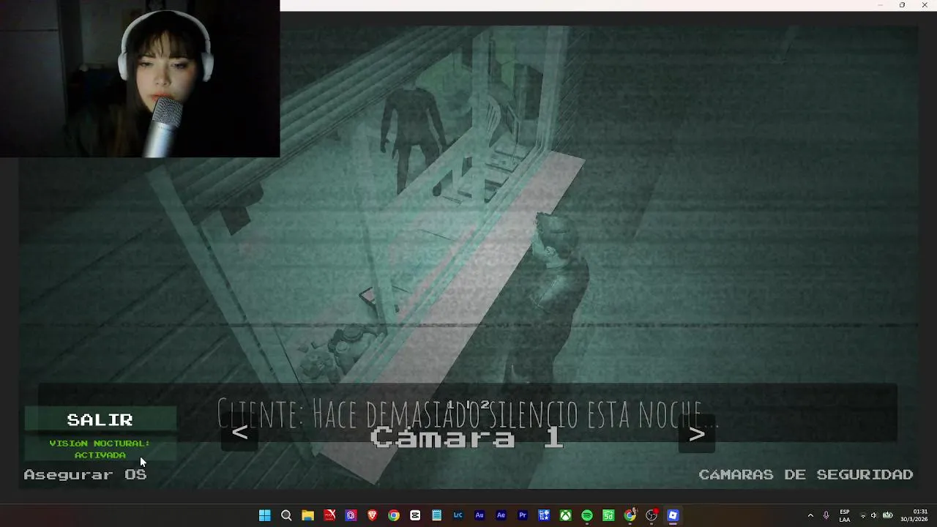The image size is (937, 527).
Task: Launch Brave browser from the taskbar
Action: tap(373, 515)
